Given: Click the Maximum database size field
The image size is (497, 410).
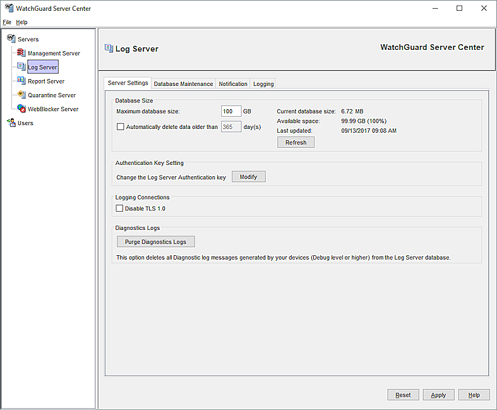Looking at the screenshot, I should tap(231, 111).
